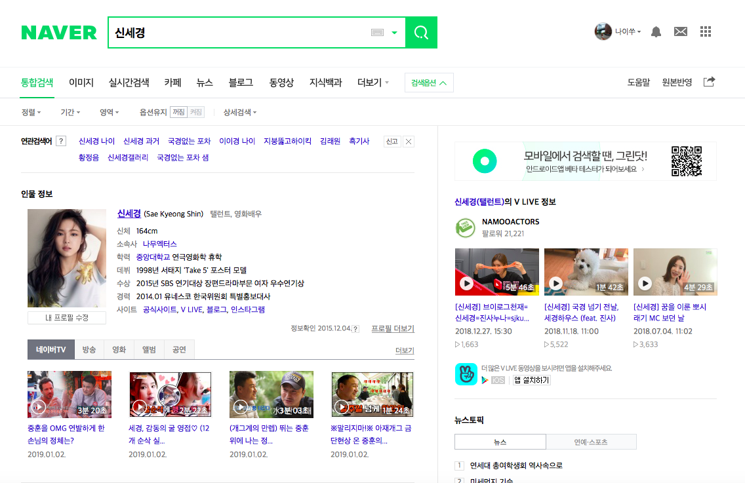This screenshot has width=745, height=483.
Task: Set 옵션유지 to 켜짐
Action: click(195, 112)
